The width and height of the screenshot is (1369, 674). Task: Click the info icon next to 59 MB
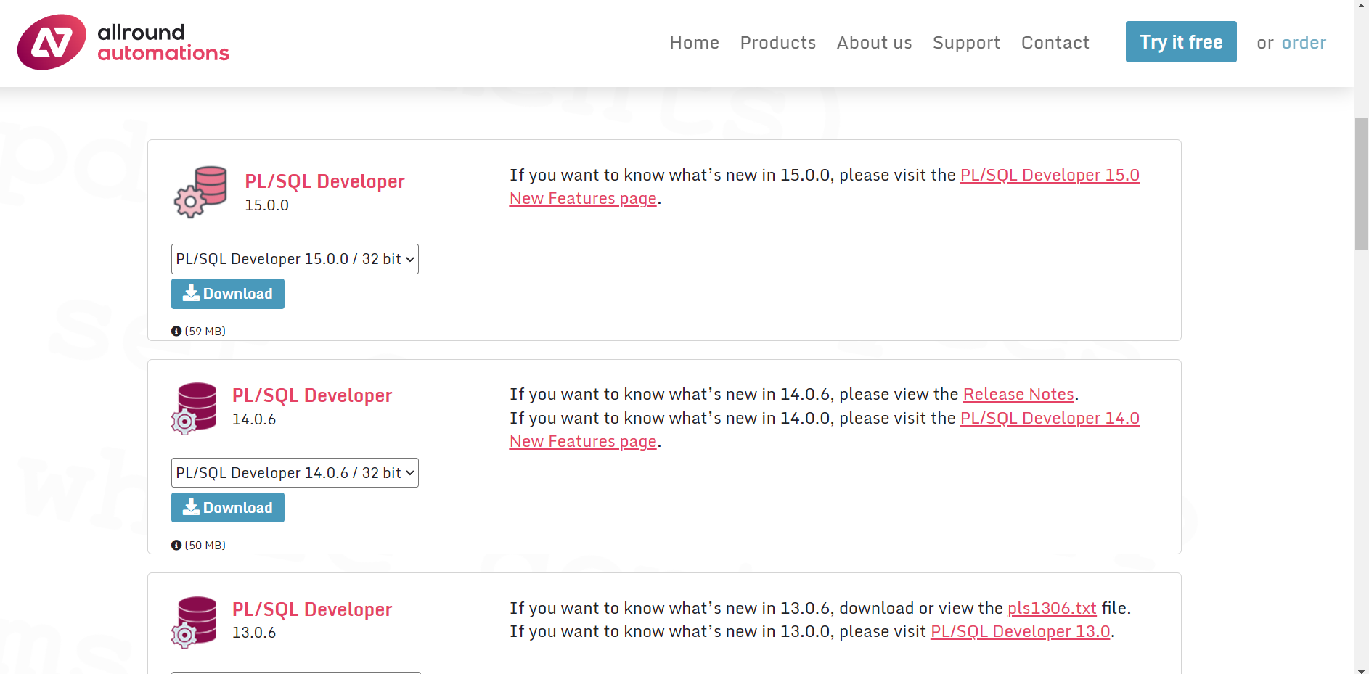pos(176,331)
